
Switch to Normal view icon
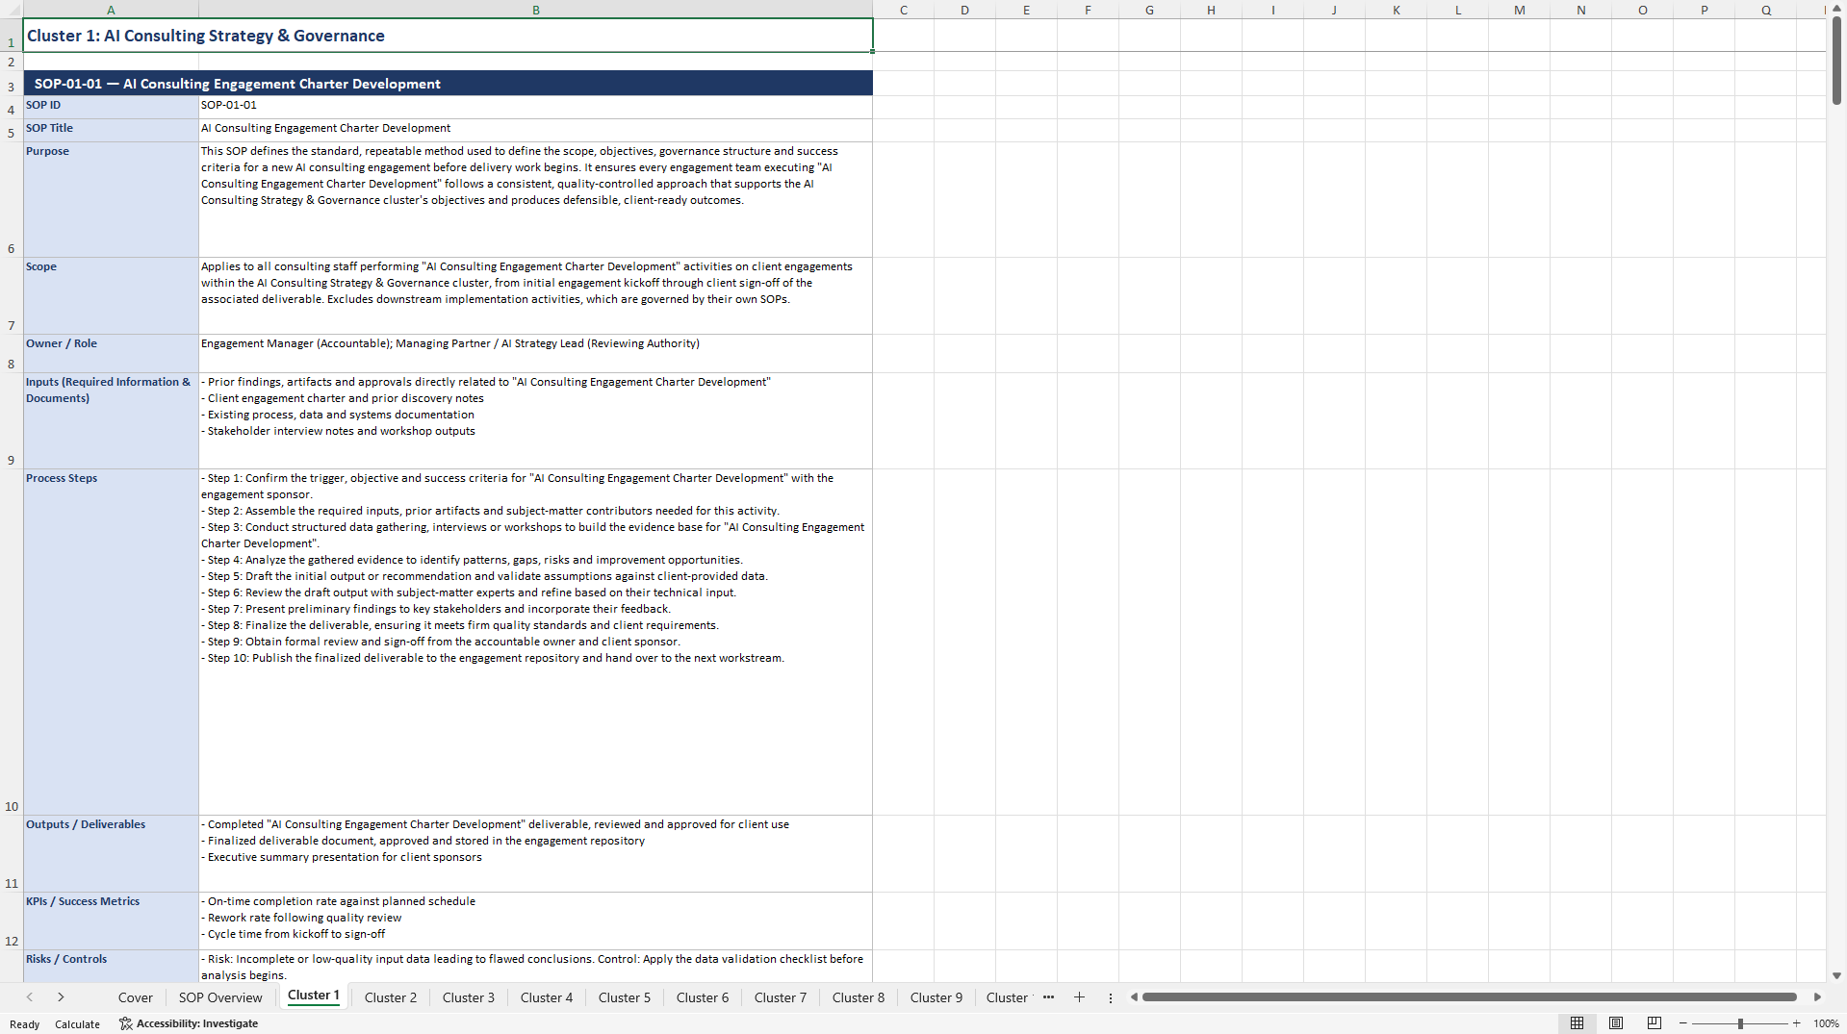1577,1023
